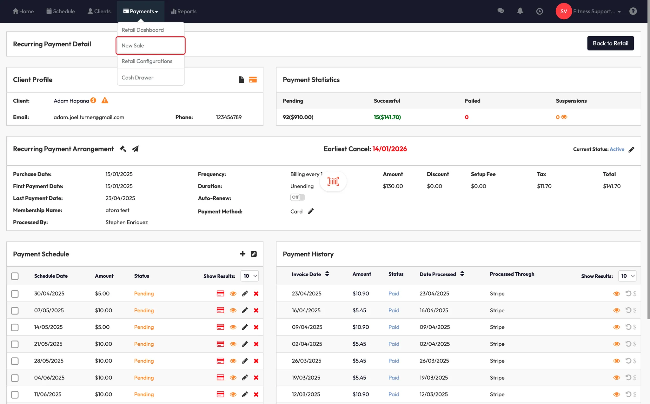Toggle the Auto-Renew switch

pos(297,197)
